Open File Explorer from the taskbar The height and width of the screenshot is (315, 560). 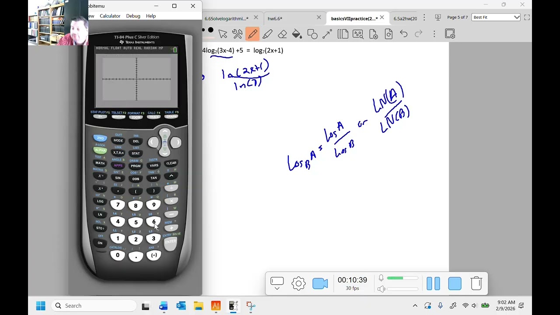(198, 306)
